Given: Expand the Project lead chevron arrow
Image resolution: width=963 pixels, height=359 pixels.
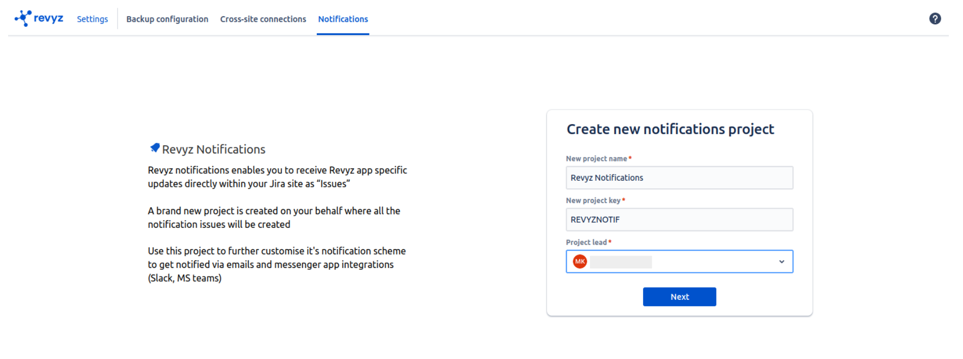Looking at the screenshot, I should (781, 262).
